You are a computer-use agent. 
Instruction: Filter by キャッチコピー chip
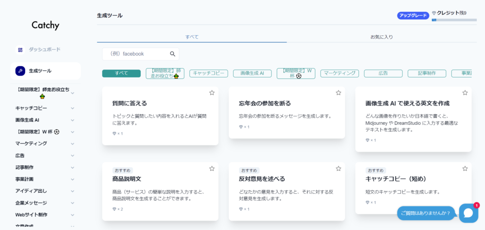209,73
